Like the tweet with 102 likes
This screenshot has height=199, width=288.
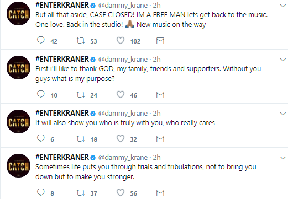coord(121,40)
